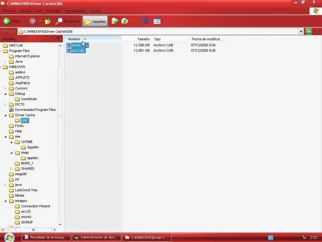Select the IMJP8_1 folder icon

coord(17,163)
